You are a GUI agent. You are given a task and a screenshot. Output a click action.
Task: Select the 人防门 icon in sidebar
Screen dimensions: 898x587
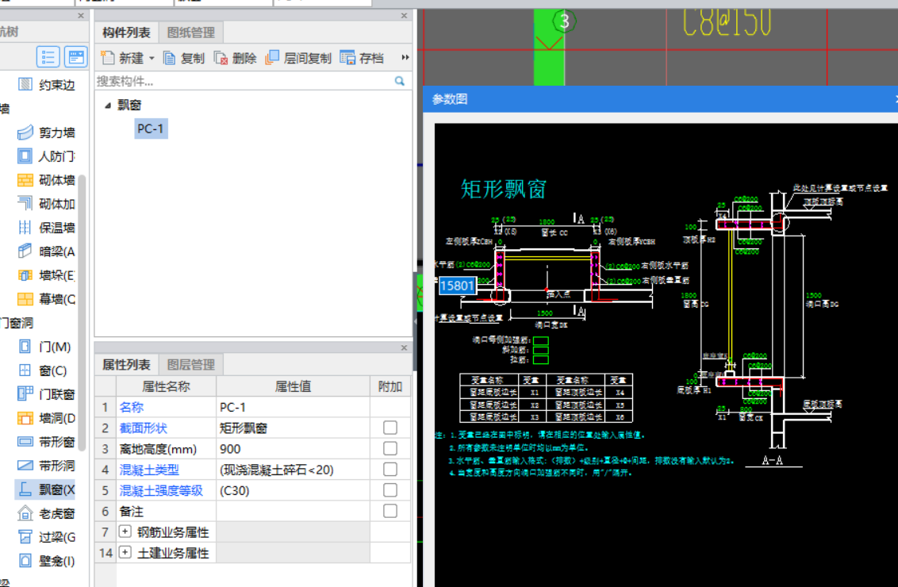point(25,156)
